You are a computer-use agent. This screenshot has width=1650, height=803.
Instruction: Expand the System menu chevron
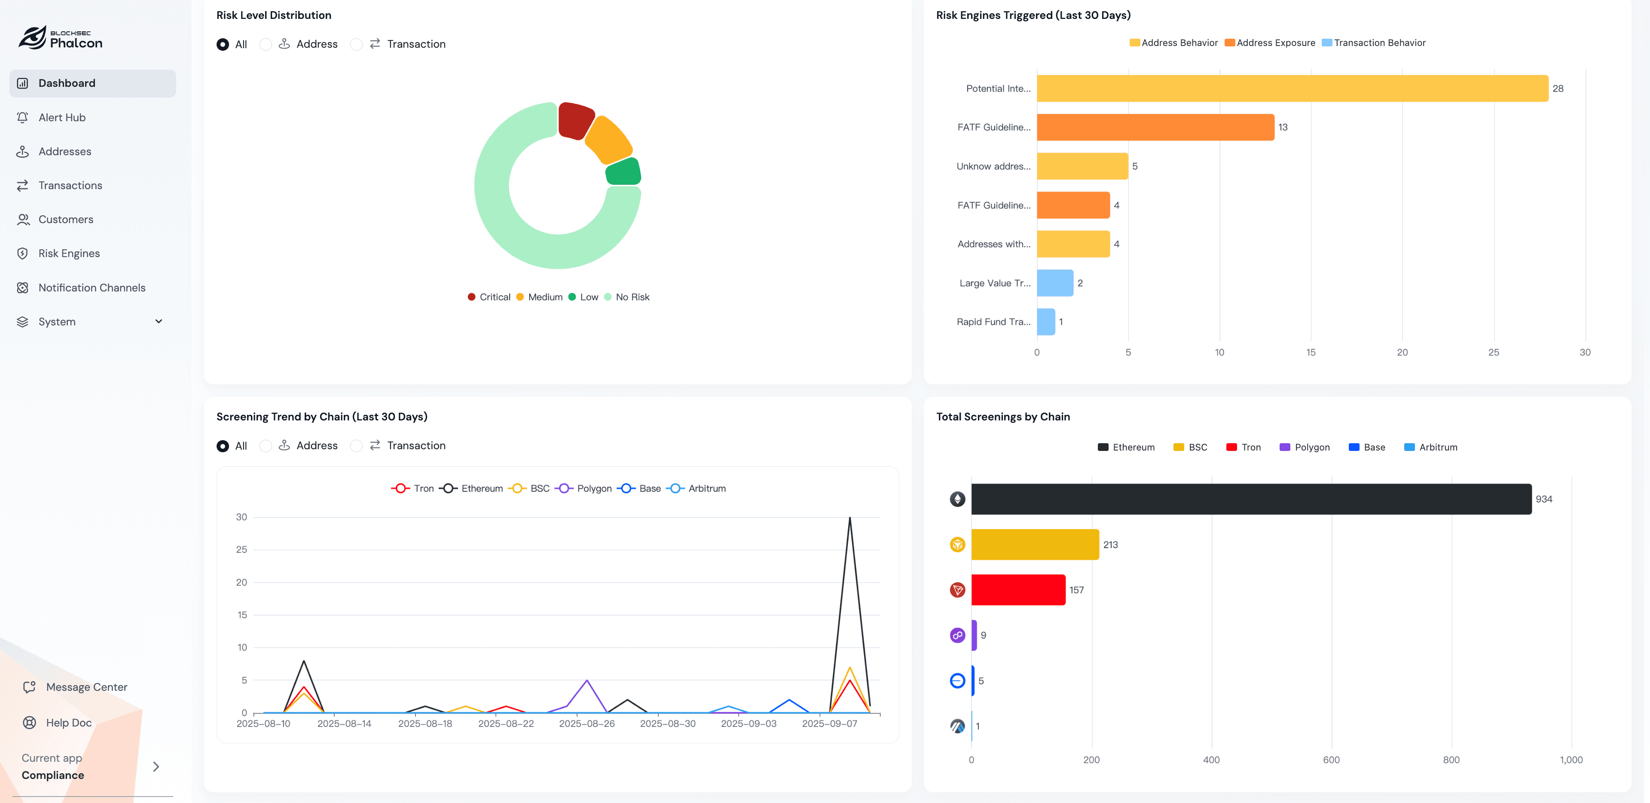pyautogui.click(x=158, y=322)
